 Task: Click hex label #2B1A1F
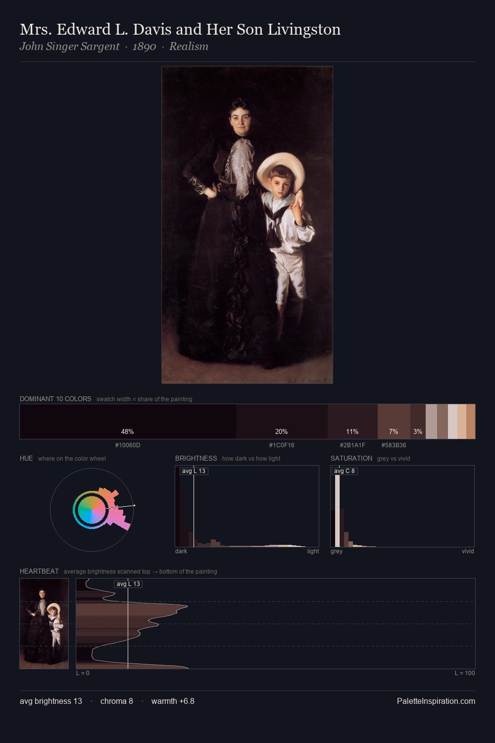352,445
